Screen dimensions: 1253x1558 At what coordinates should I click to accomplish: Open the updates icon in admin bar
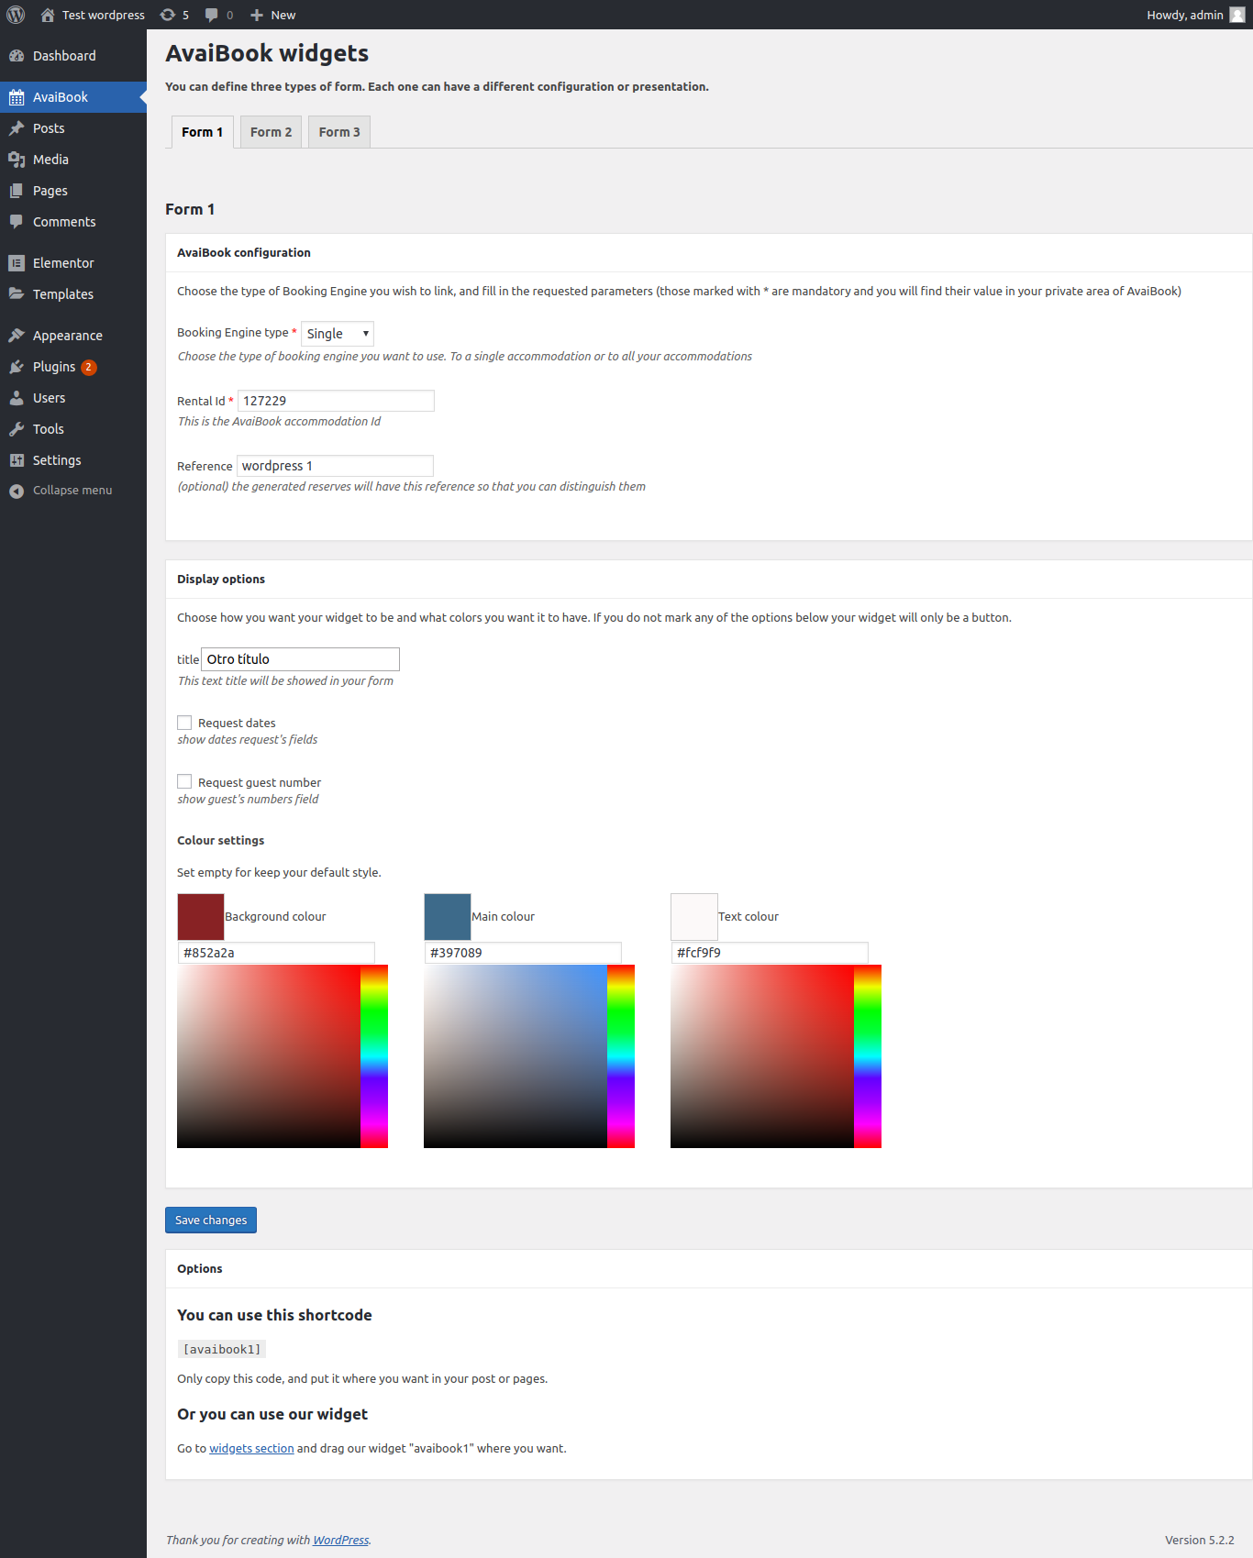click(x=174, y=15)
